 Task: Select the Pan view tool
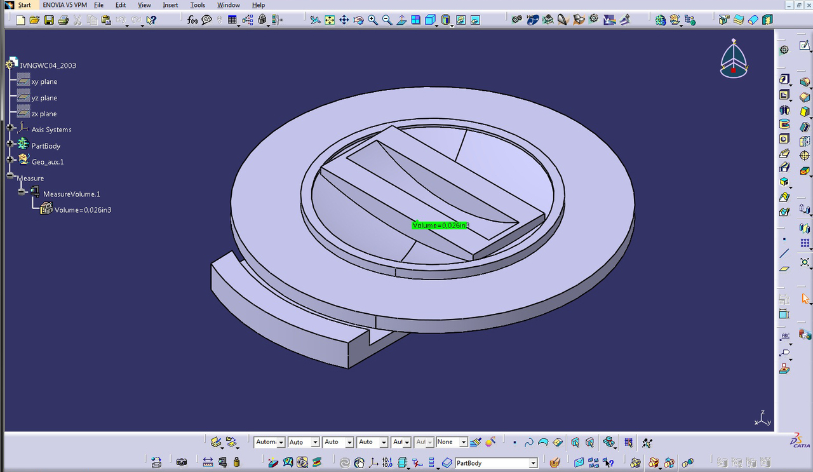tap(344, 20)
